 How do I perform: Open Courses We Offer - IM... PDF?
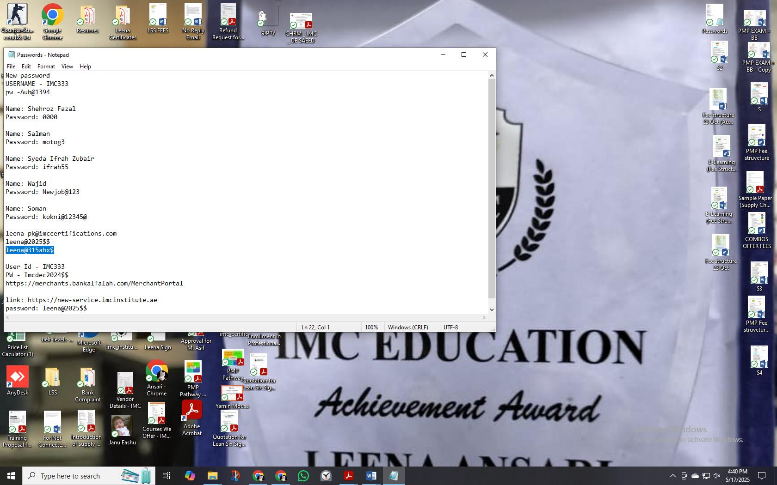157,421
